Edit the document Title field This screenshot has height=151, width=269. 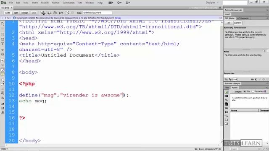pyautogui.click(x=98, y=13)
